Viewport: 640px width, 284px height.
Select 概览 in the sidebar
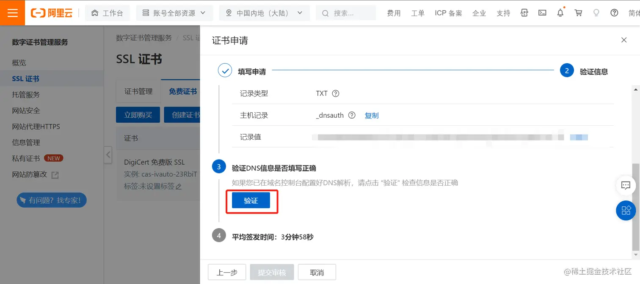coord(19,62)
